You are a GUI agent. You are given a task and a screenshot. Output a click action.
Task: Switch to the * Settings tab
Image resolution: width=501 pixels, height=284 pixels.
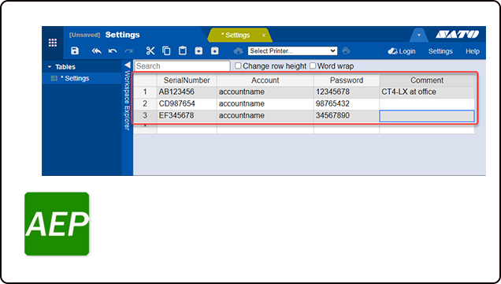tap(236, 35)
